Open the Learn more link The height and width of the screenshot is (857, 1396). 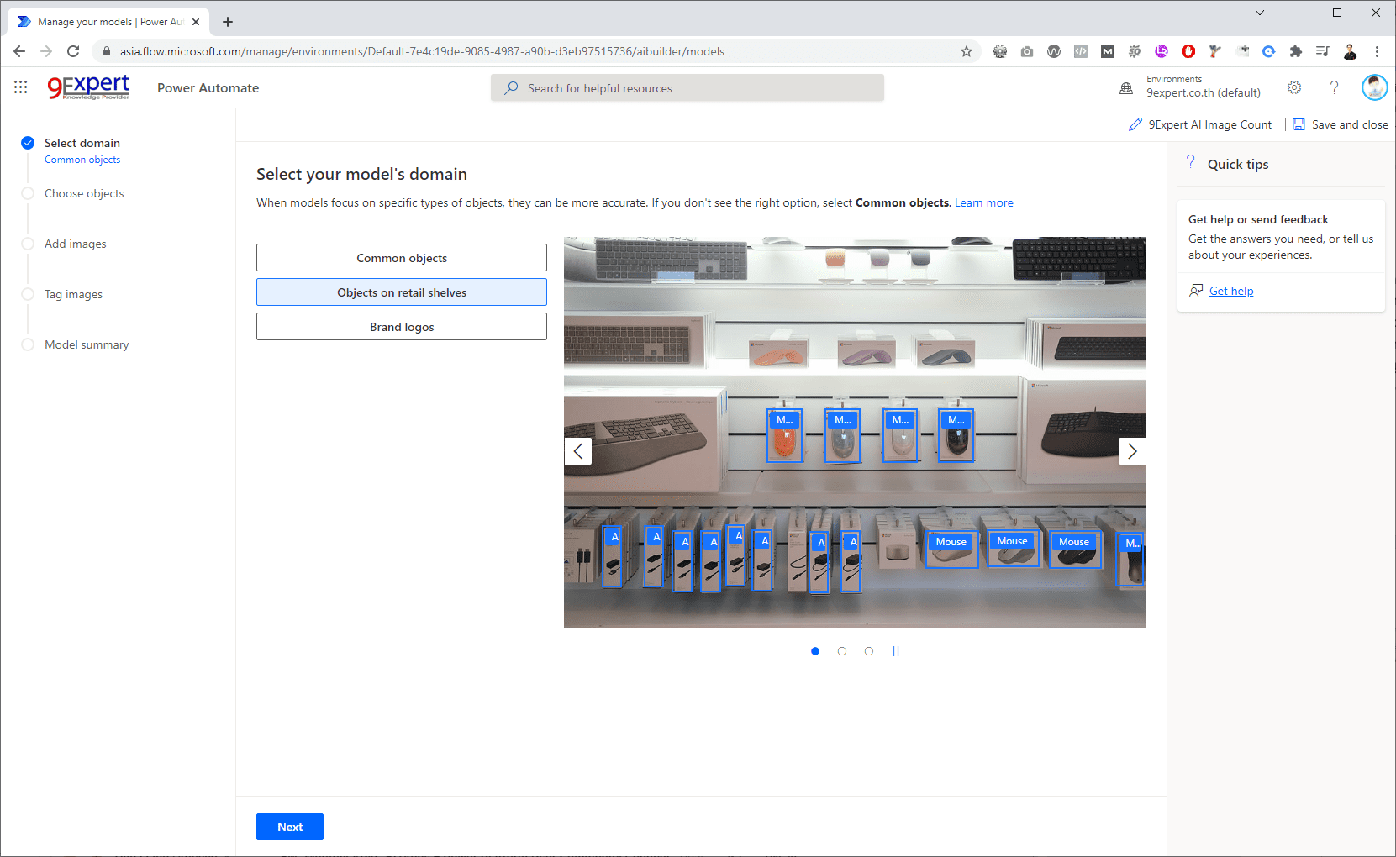[983, 202]
